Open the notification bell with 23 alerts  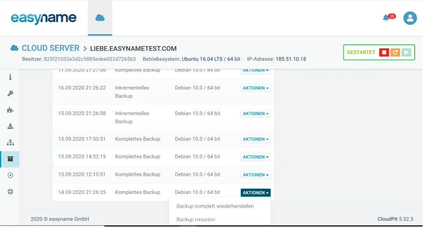[387, 18]
